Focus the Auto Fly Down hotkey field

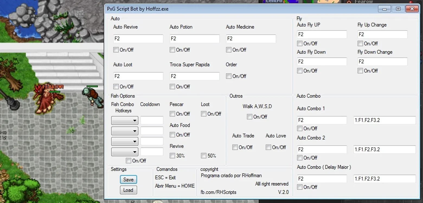(x=322, y=61)
